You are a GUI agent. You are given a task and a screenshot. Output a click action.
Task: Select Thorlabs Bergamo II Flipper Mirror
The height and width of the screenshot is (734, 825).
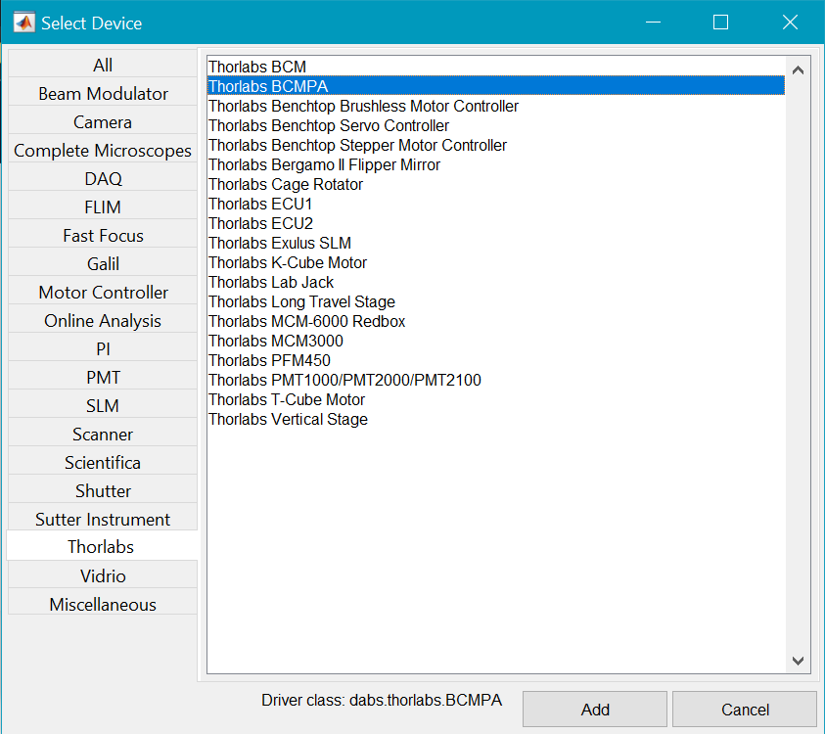point(324,164)
